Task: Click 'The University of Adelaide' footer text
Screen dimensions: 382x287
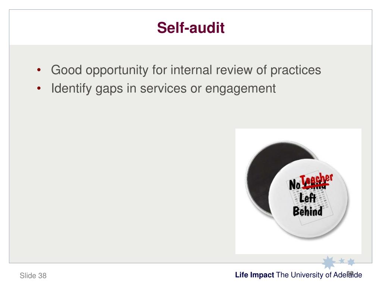Action: tap(319, 275)
